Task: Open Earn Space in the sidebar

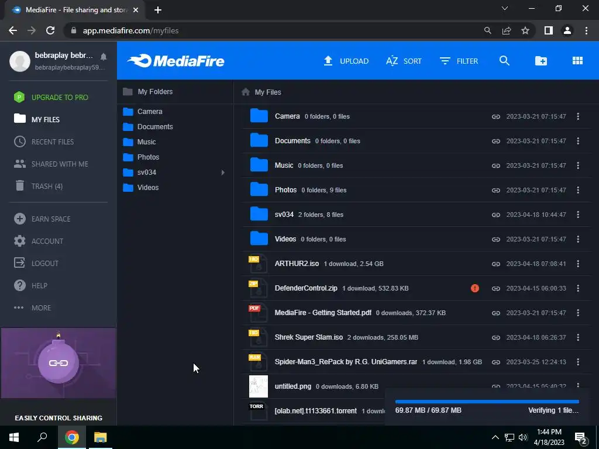Action: tap(42, 219)
